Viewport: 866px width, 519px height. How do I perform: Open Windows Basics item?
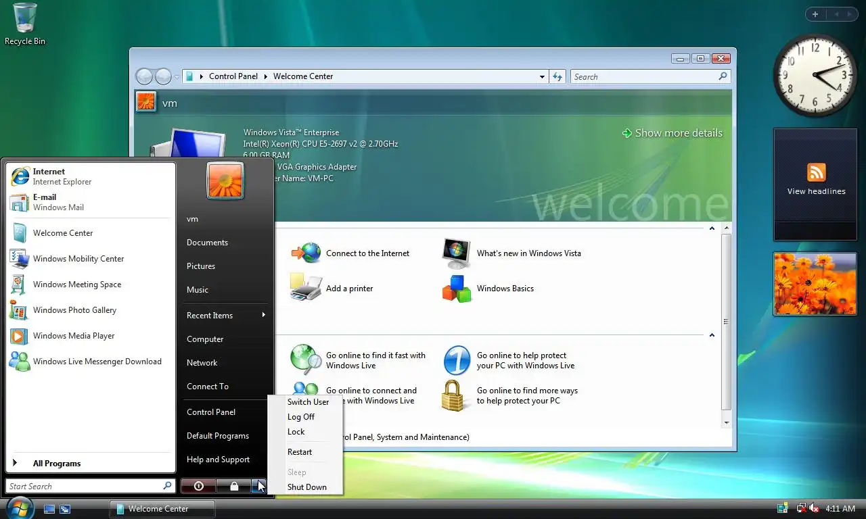(x=488, y=289)
